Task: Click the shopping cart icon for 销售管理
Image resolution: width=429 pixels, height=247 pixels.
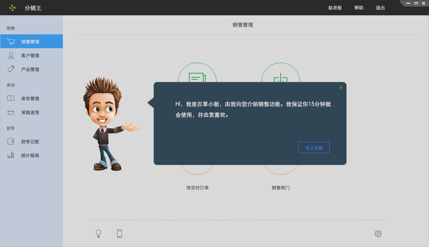Action: tap(11, 41)
